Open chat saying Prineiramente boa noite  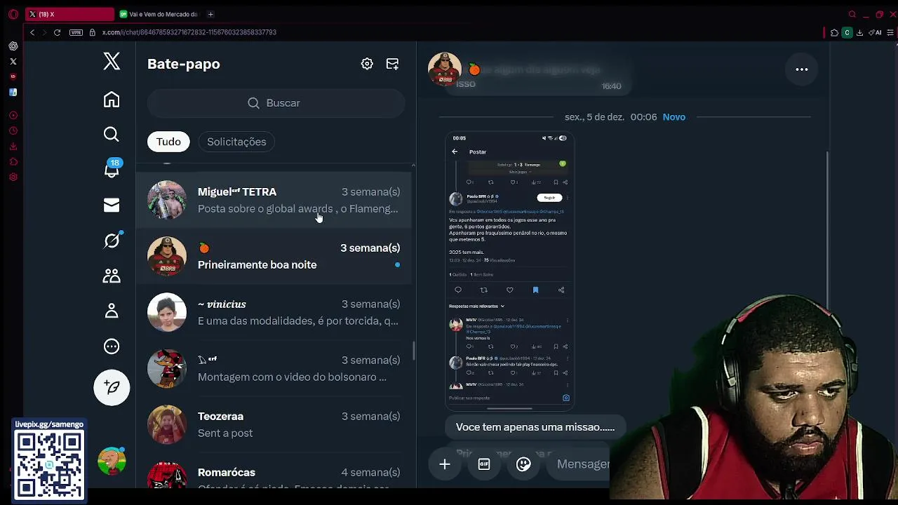273,256
